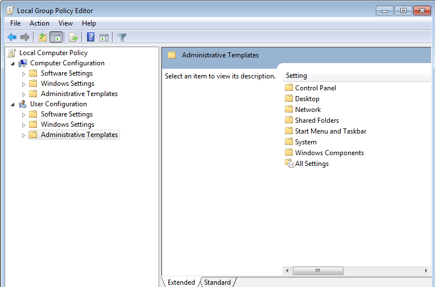Close the Local Group Policy Editor window
This screenshot has height=287, width=435.
click(x=422, y=11)
